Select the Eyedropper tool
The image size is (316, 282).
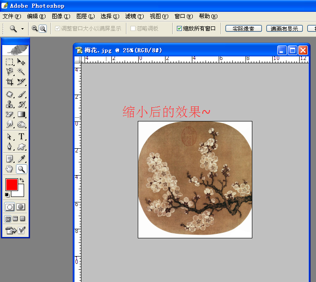tap(21, 159)
